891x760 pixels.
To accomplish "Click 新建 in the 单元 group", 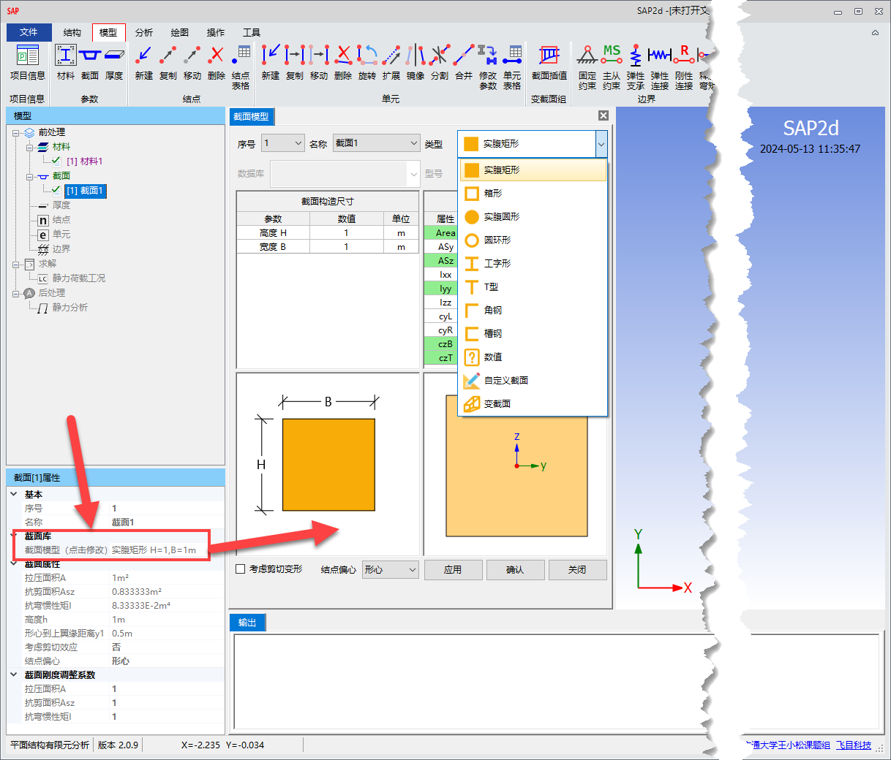I will (x=271, y=62).
